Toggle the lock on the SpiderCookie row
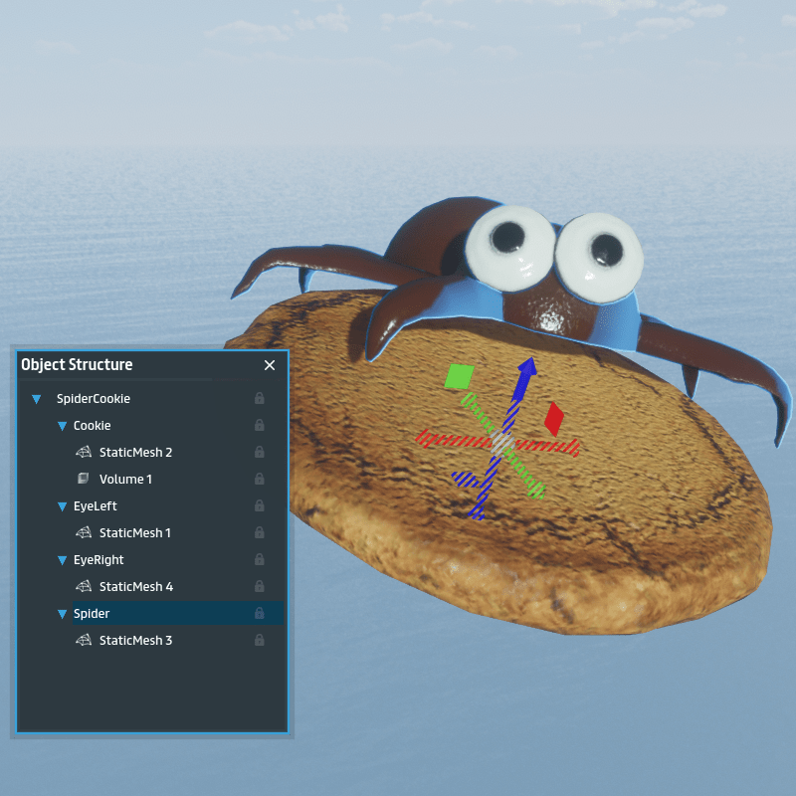The height and width of the screenshot is (796, 796). (260, 399)
